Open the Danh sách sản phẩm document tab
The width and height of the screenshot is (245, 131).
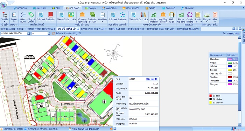tap(93, 29)
